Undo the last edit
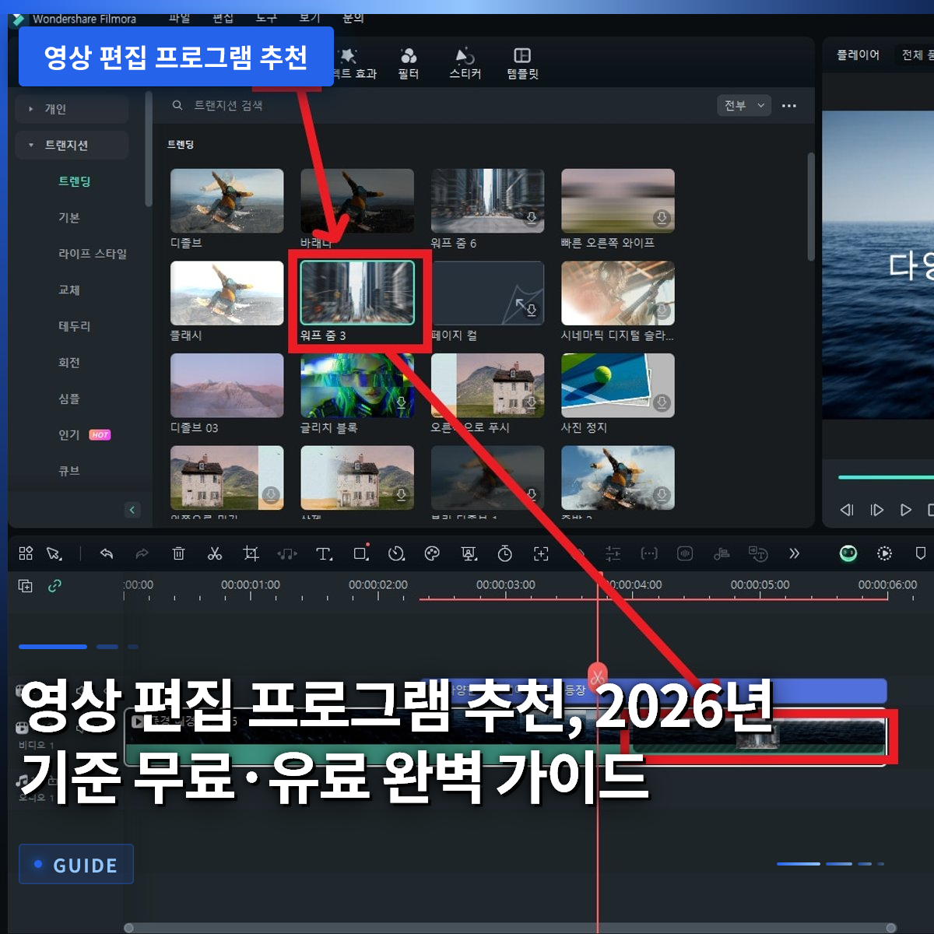The image size is (934, 934). 107,553
